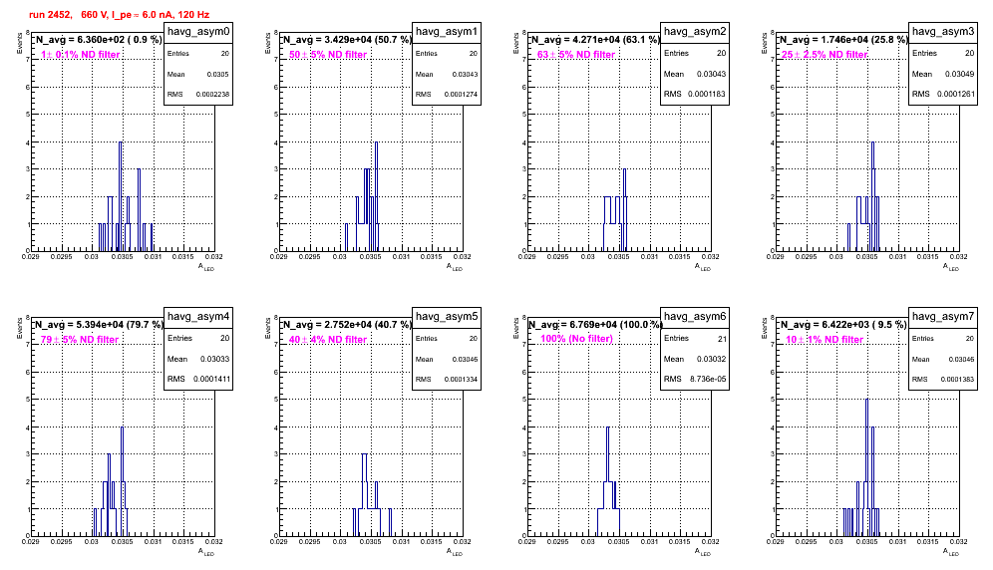Select the Mean value 0.03045 in havg_asym7
Viewport: 993px width, 570px height.
point(961,359)
